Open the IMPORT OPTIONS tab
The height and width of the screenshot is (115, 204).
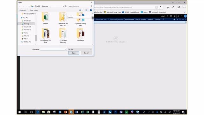141,19
